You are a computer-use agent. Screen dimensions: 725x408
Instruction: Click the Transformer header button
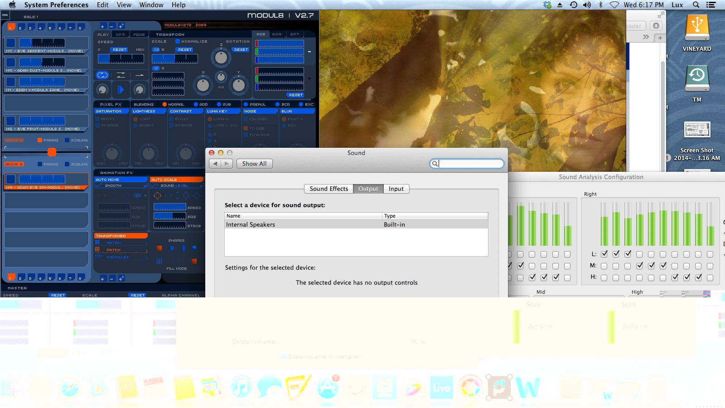point(121,236)
